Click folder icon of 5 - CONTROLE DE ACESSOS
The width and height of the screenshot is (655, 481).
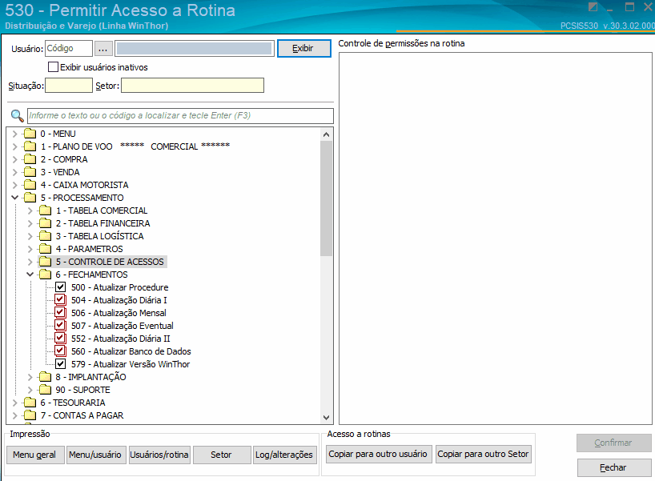45,262
